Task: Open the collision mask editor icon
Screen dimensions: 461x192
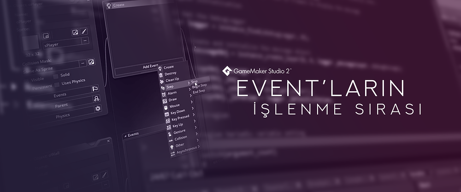Action: click(x=91, y=62)
